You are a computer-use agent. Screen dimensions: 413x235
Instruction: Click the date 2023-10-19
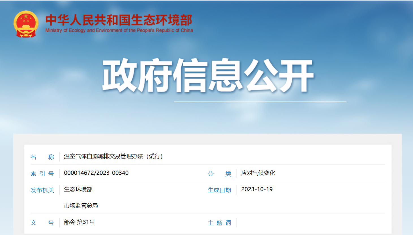click(257, 189)
